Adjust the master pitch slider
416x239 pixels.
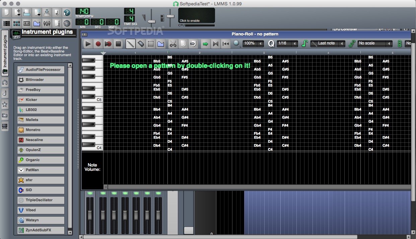(170, 16)
